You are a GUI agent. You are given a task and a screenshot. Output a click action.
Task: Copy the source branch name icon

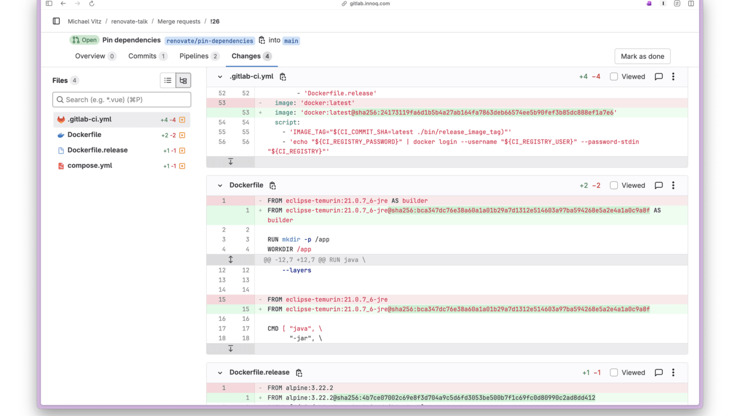[262, 40]
